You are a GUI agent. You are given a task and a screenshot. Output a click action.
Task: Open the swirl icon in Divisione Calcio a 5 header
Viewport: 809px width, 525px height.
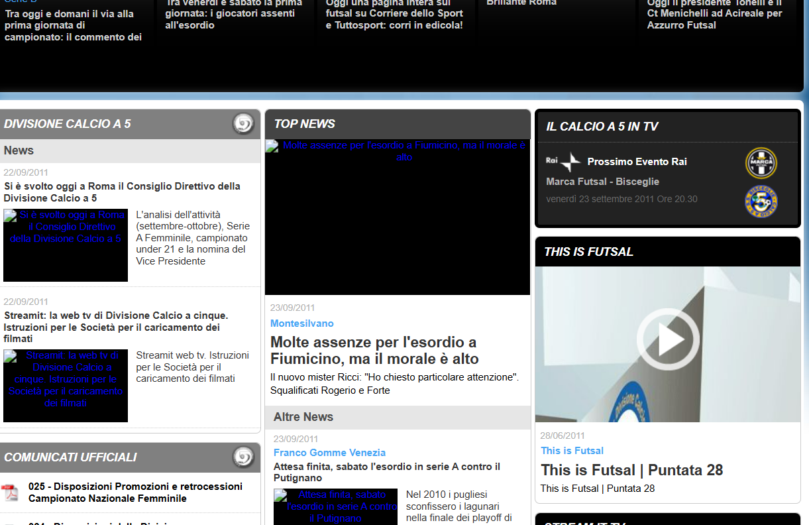[243, 124]
